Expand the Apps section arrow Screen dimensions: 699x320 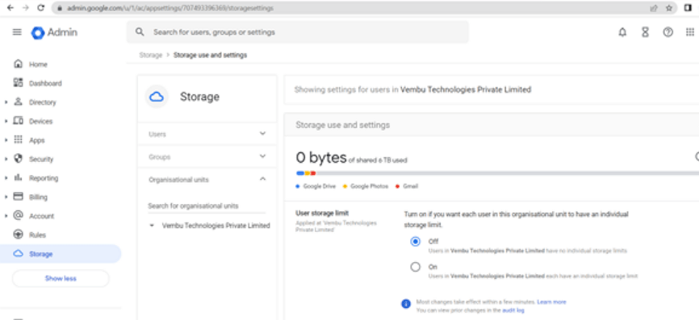tap(6, 140)
